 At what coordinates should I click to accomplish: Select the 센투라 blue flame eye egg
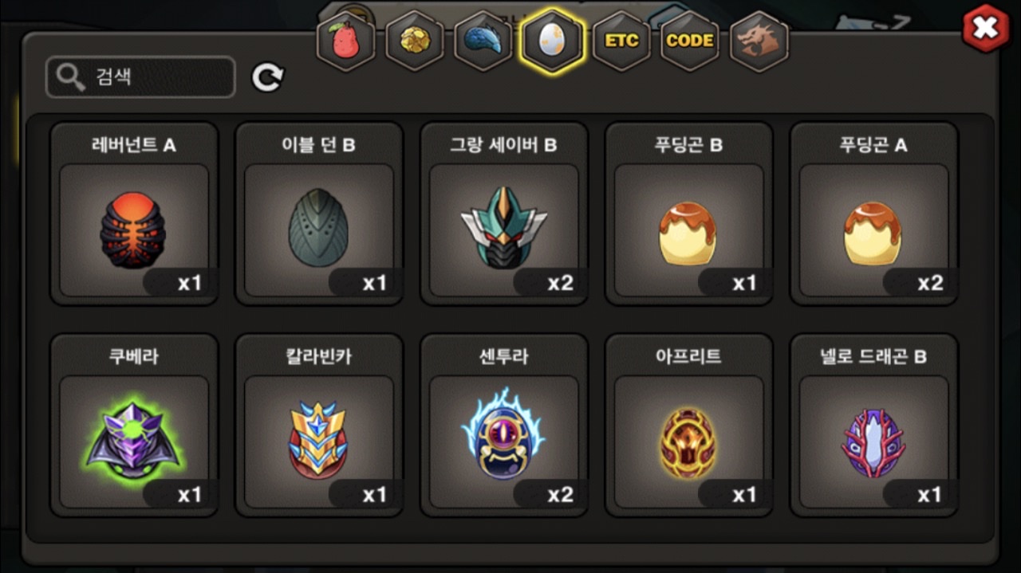[x=504, y=426]
